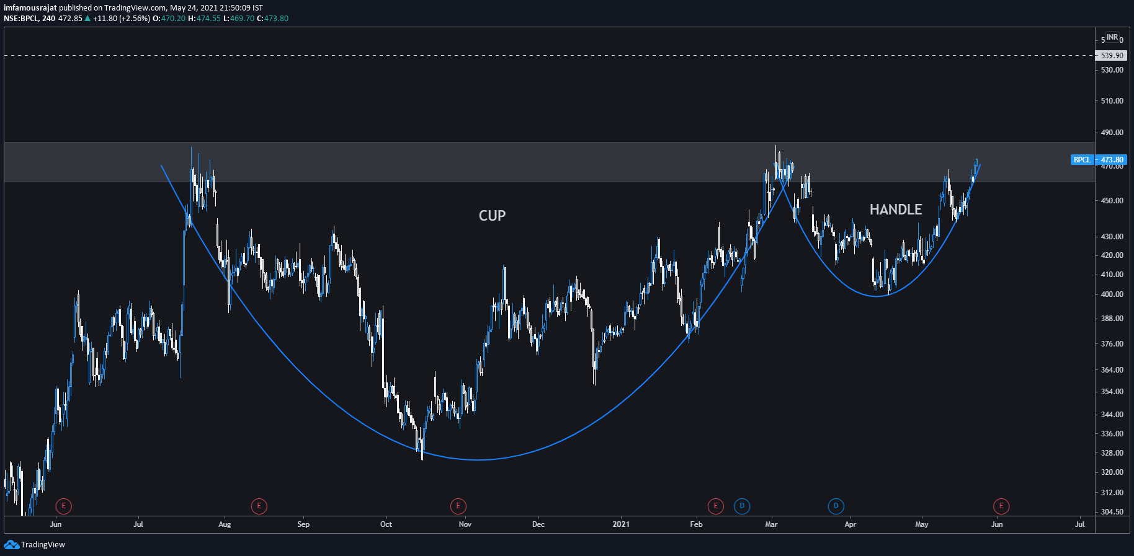The width and height of the screenshot is (1134, 556).
Task: Click the open value 470.20
Action: [173, 18]
